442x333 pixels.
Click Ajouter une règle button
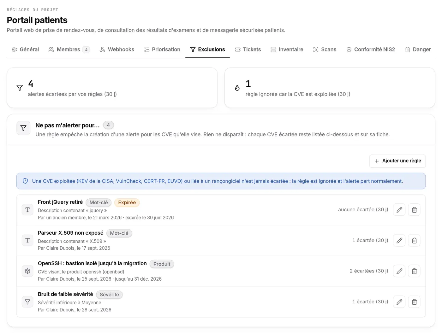coord(397,161)
